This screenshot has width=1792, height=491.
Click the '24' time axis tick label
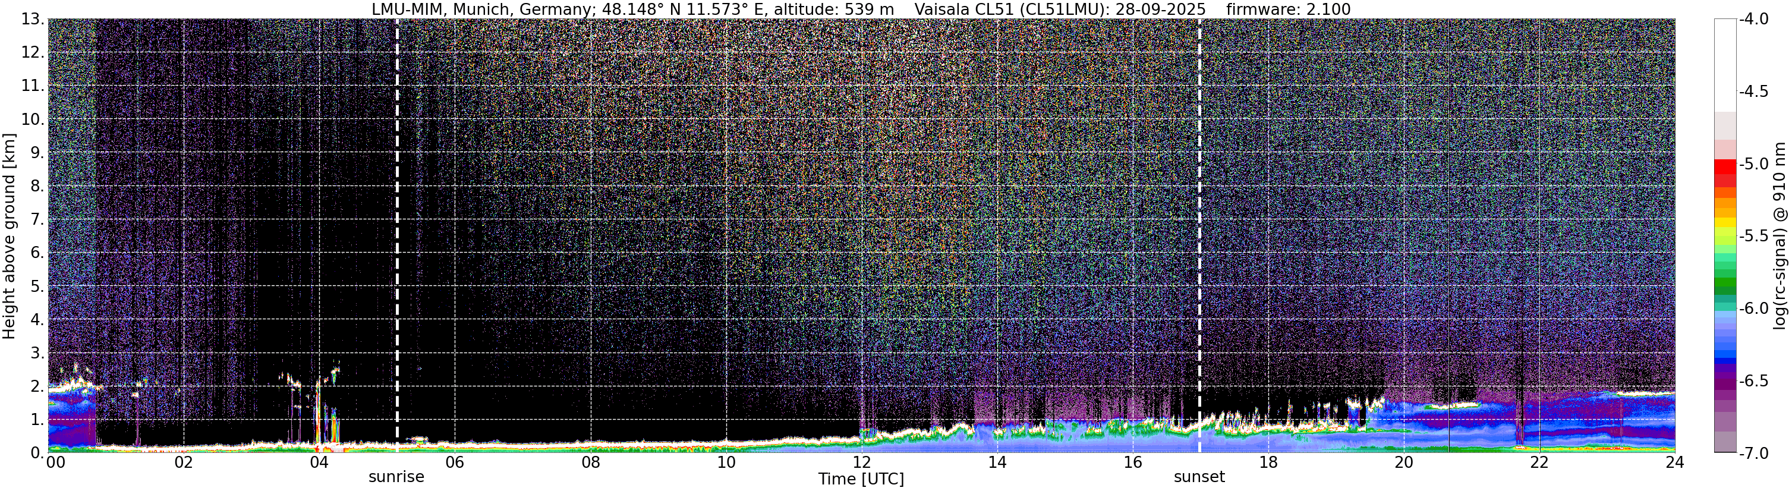coord(1674,462)
